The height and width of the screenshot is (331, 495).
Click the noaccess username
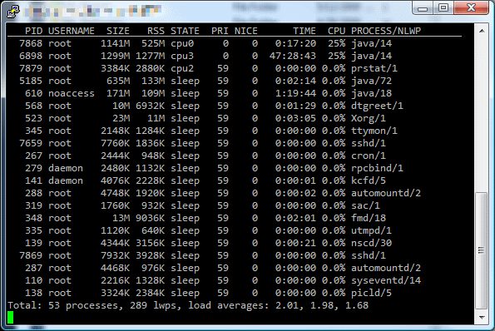point(72,93)
